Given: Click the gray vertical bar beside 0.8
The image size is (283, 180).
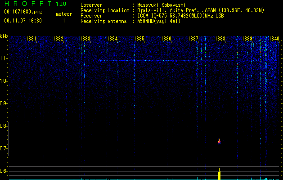Looking at the screenshot, I should [9, 139].
